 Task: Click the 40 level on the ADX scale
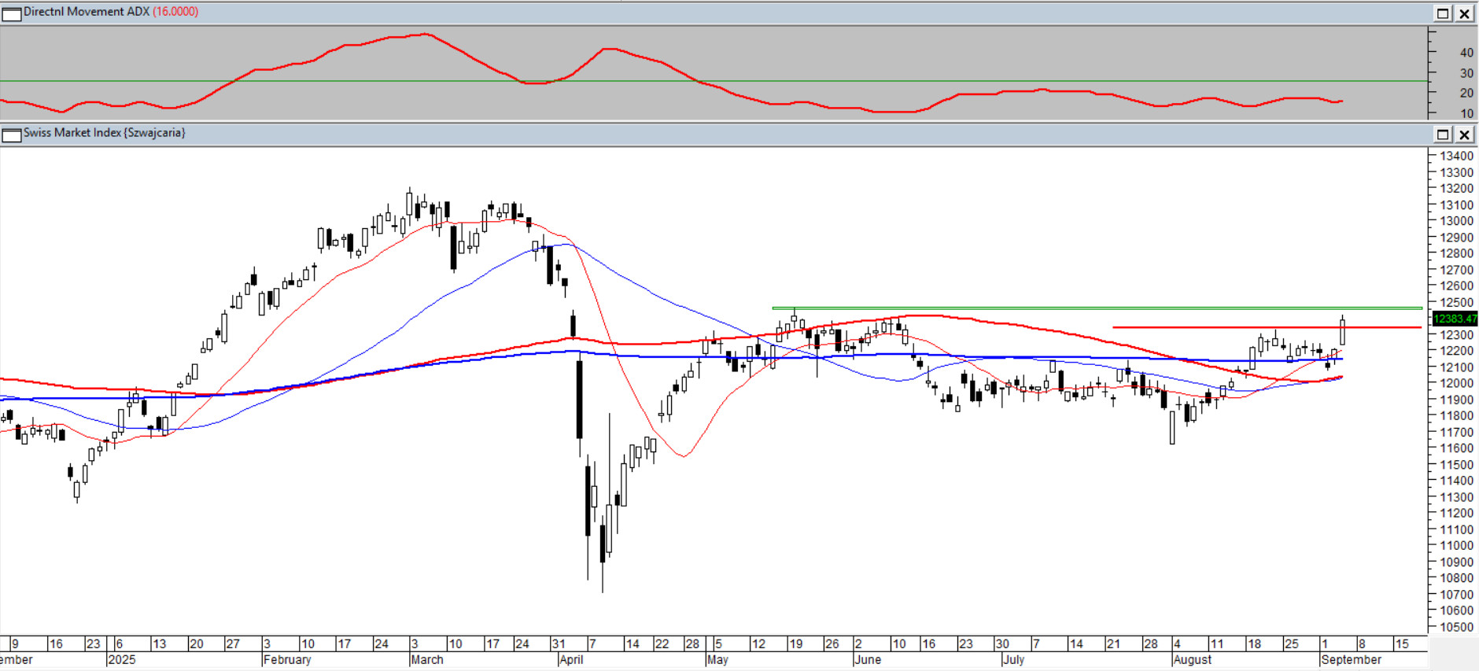(x=1466, y=53)
